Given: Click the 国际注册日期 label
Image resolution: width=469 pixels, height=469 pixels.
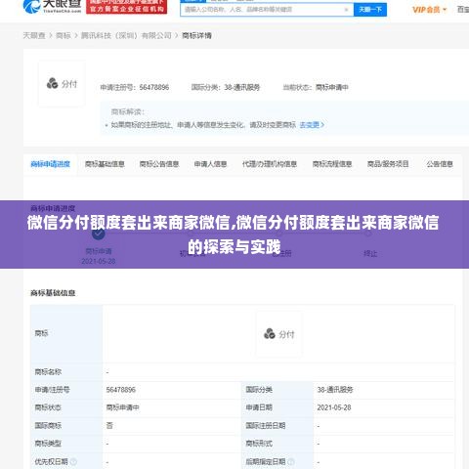Looking at the screenshot, I should pyautogui.click(x=266, y=426).
